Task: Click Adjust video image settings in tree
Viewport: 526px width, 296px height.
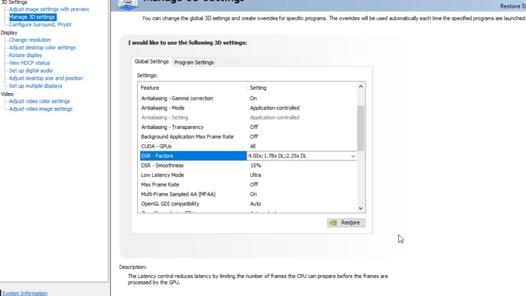Action: (41, 109)
